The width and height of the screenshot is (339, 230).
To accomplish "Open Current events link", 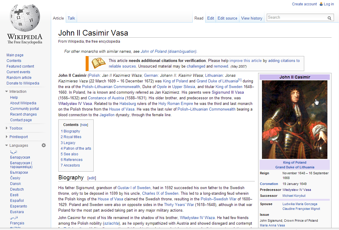I will tap(18, 72).
